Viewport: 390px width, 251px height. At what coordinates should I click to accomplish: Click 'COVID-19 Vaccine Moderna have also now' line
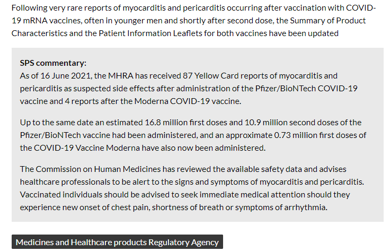(x=143, y=148)
